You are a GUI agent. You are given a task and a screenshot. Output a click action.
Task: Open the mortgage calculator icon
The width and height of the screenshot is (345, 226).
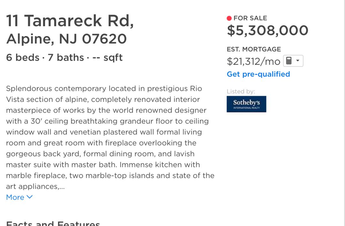[289, 61]
